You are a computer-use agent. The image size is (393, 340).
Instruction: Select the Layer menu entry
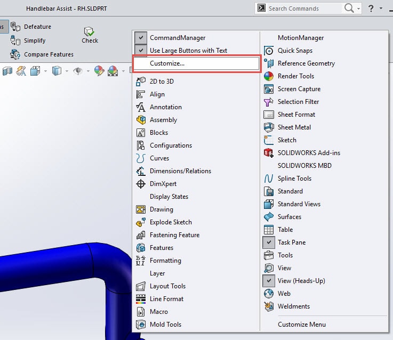pyautogui.click(x=157, y=273)
